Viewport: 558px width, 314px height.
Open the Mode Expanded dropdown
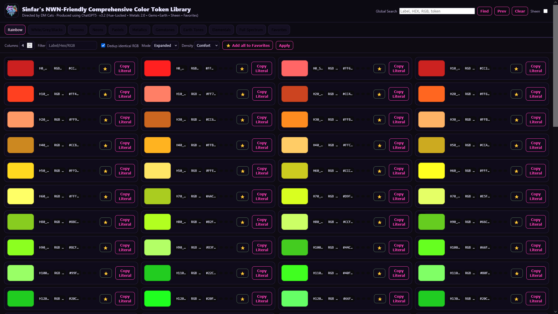tap(165, 45)
